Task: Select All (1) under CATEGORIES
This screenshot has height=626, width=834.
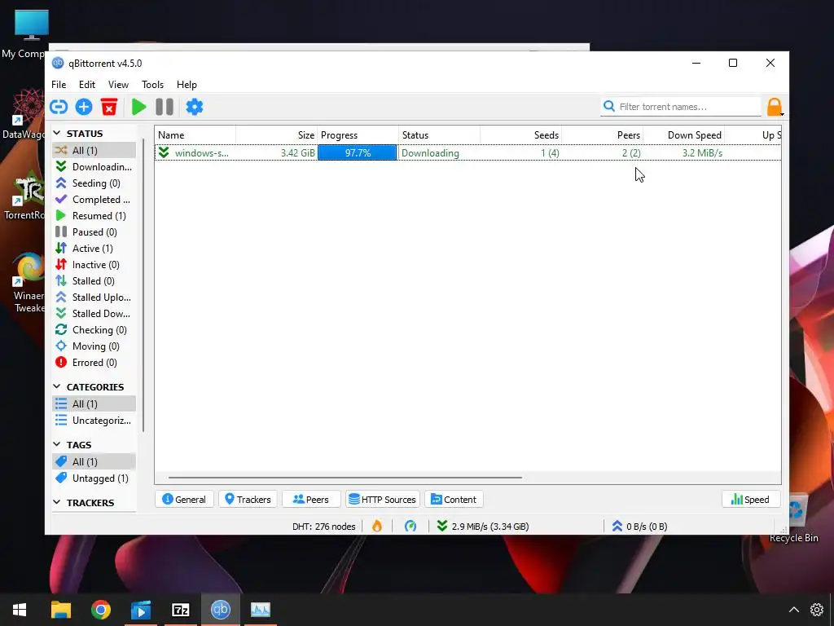Action: pyautogui.click(x=94, y=404)
